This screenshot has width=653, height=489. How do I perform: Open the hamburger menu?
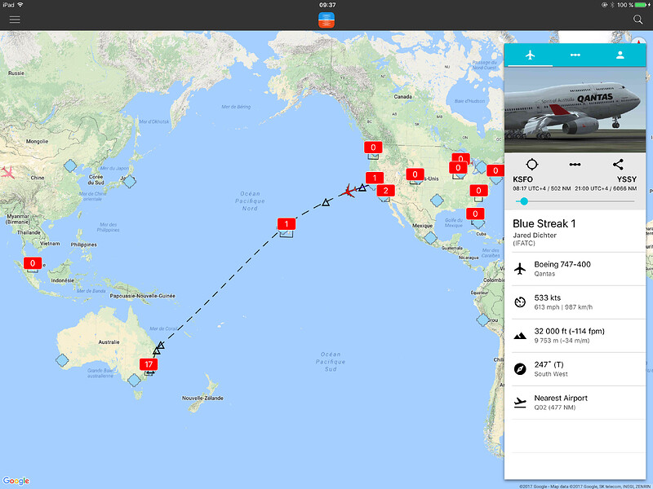click(x=15, y=19)
